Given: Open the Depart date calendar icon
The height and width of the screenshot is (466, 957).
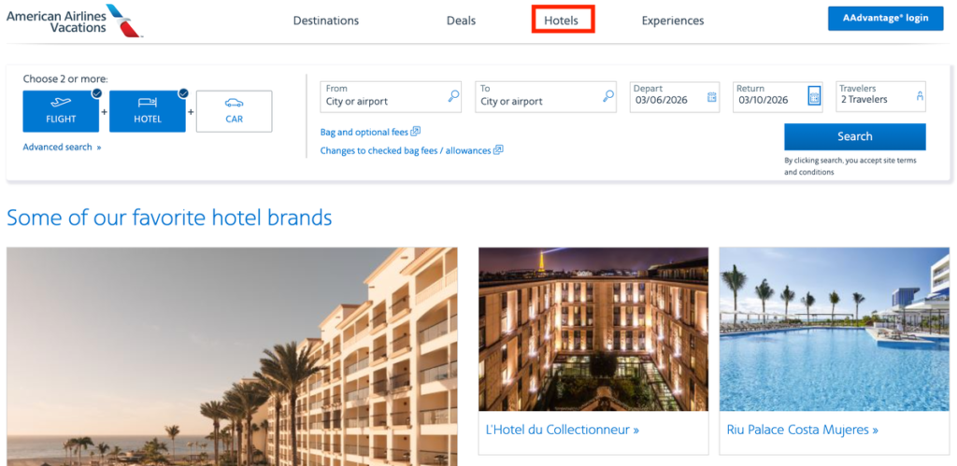Looking at the screenshot, I should [712, 96].
